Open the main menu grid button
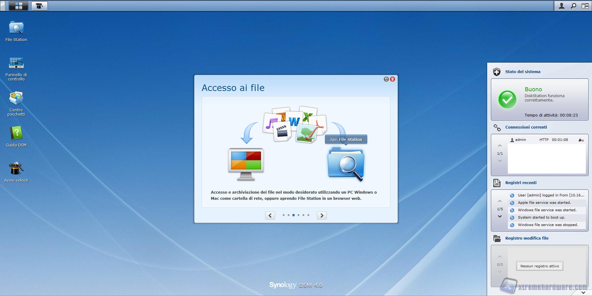Screen dimensions: 592x296 point(18,6)
